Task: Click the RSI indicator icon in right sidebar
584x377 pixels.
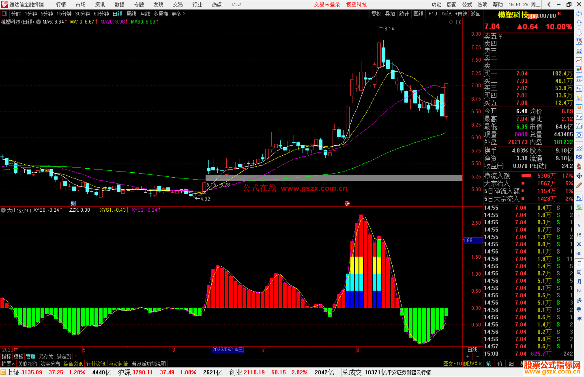Action: pyautogui.click(x=579, y=157)
